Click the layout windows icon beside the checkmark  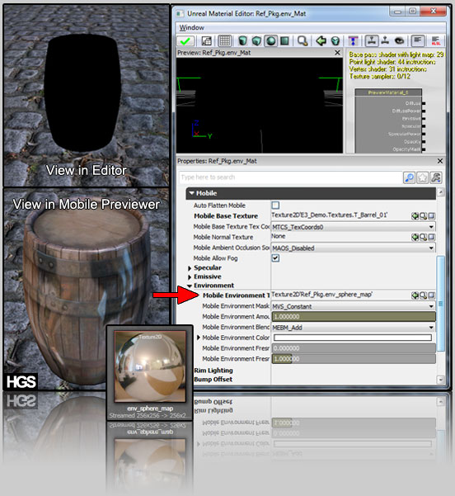tap(206, 40)
